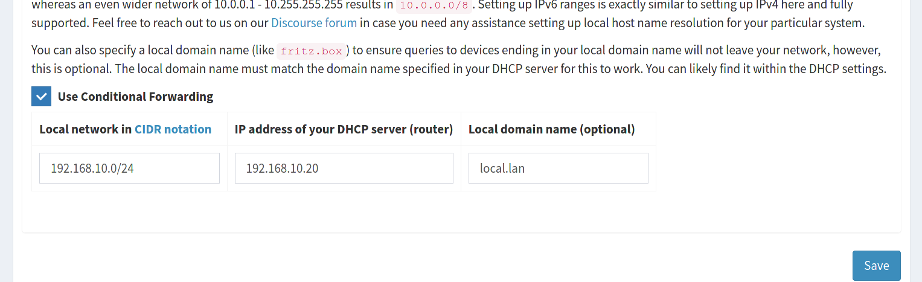Uncheck the Use Conditional Forwarding checkbox
The image size is (922, 282).
(x=41, y=97)
